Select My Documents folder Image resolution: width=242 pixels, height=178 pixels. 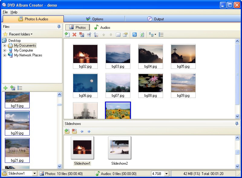point(25,45)
